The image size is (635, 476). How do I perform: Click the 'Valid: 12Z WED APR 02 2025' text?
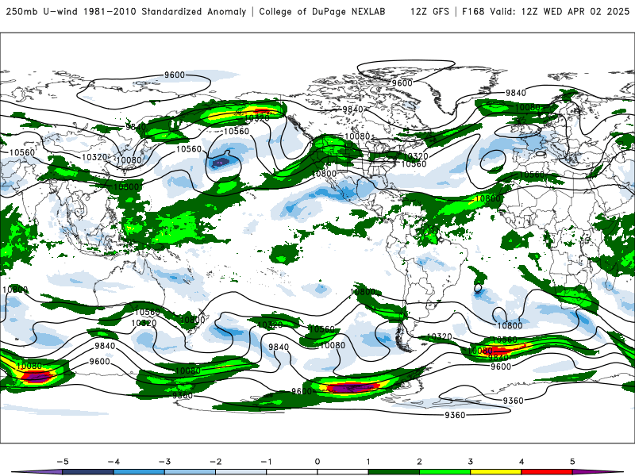point(560,11)
